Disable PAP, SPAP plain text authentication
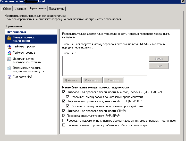The image size is (186, 141). (64, 116)
